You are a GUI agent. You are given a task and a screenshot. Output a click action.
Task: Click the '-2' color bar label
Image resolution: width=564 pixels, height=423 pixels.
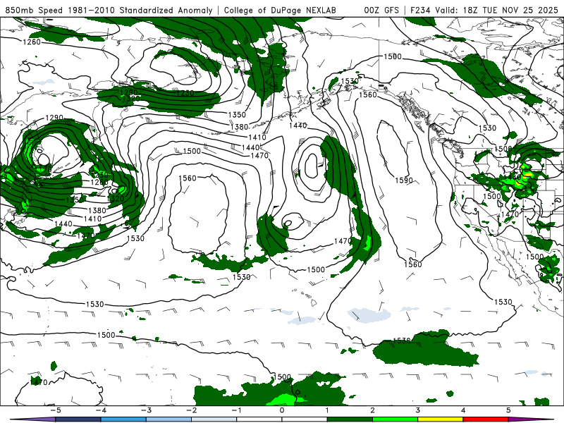pos(191,410)
